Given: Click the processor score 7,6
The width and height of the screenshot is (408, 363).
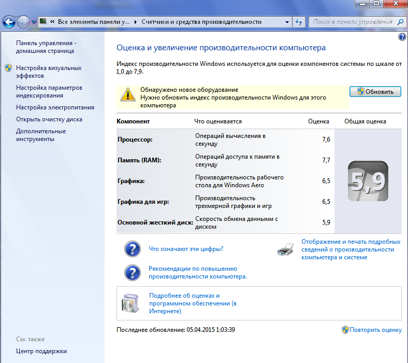Looking at the screenshot, I should tap(326, 139).
